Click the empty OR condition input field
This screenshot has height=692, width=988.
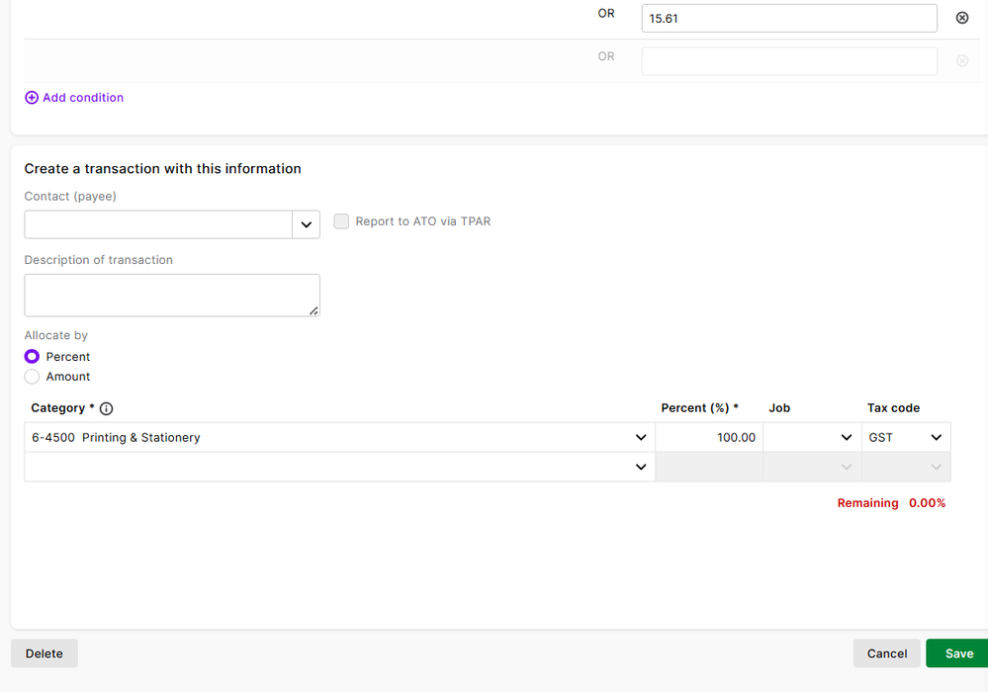(x=788, y=61)
